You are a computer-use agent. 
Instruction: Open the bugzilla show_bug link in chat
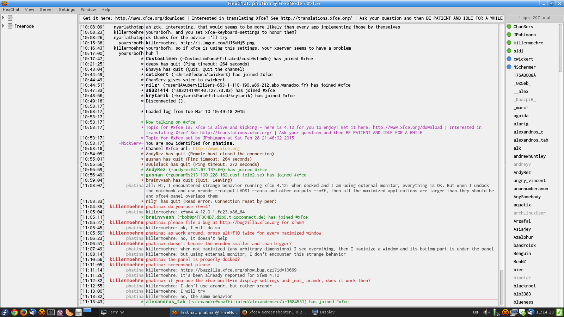(238, 270)
